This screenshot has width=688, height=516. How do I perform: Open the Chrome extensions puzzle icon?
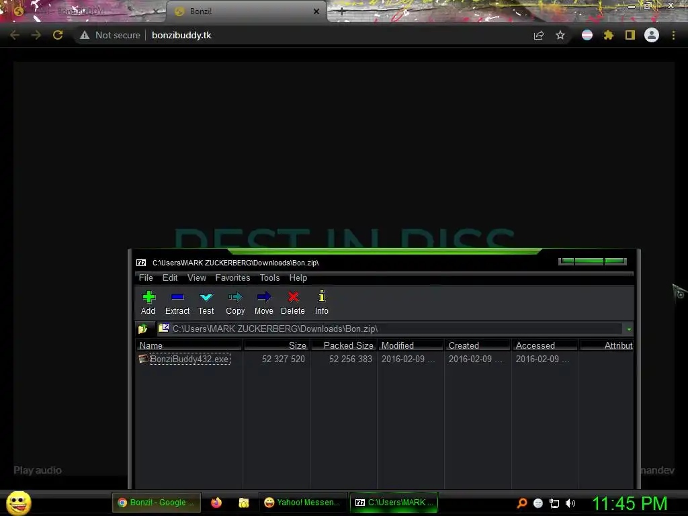pyautogui.click(x=609, y=35)
